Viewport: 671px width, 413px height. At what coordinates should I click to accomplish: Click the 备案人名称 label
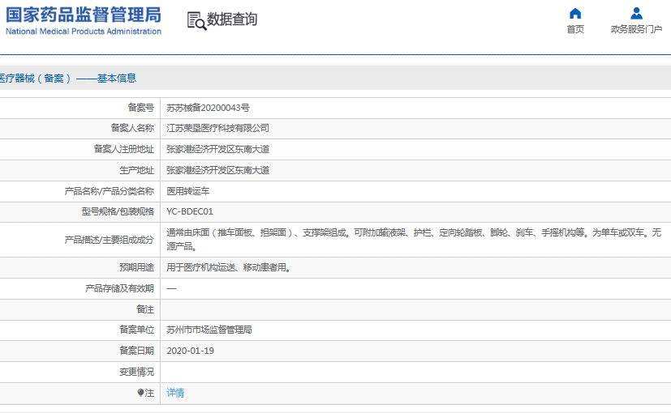(132, 128)
